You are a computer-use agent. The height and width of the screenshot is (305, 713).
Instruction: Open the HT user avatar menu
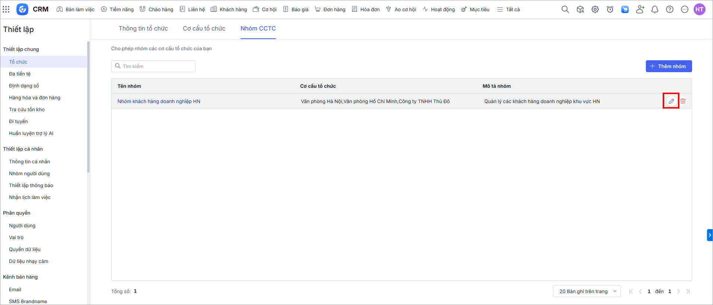(x=700, y=9)
